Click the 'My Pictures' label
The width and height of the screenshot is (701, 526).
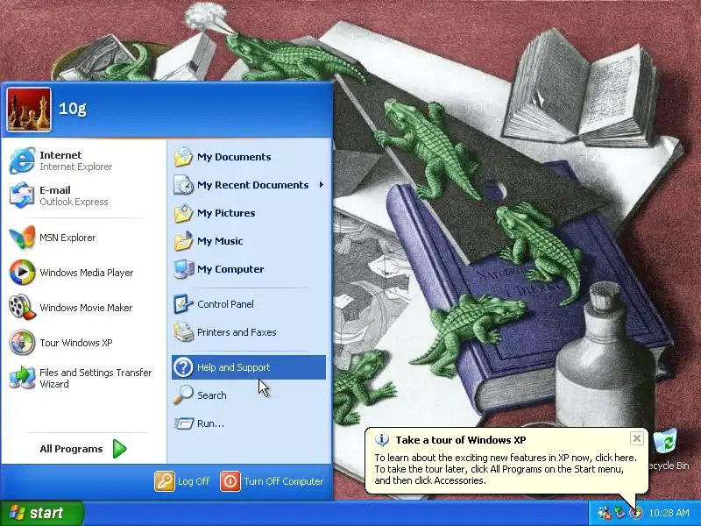point(226,213)
